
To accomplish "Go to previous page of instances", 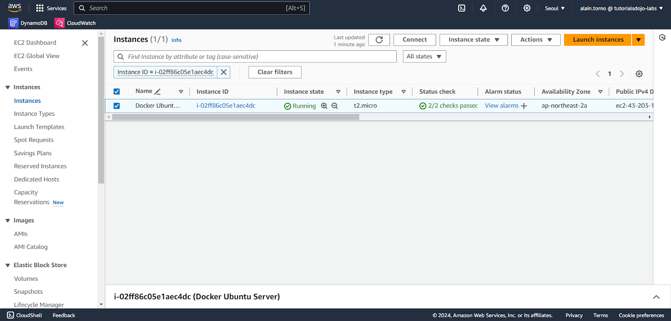I will (598, 74).
